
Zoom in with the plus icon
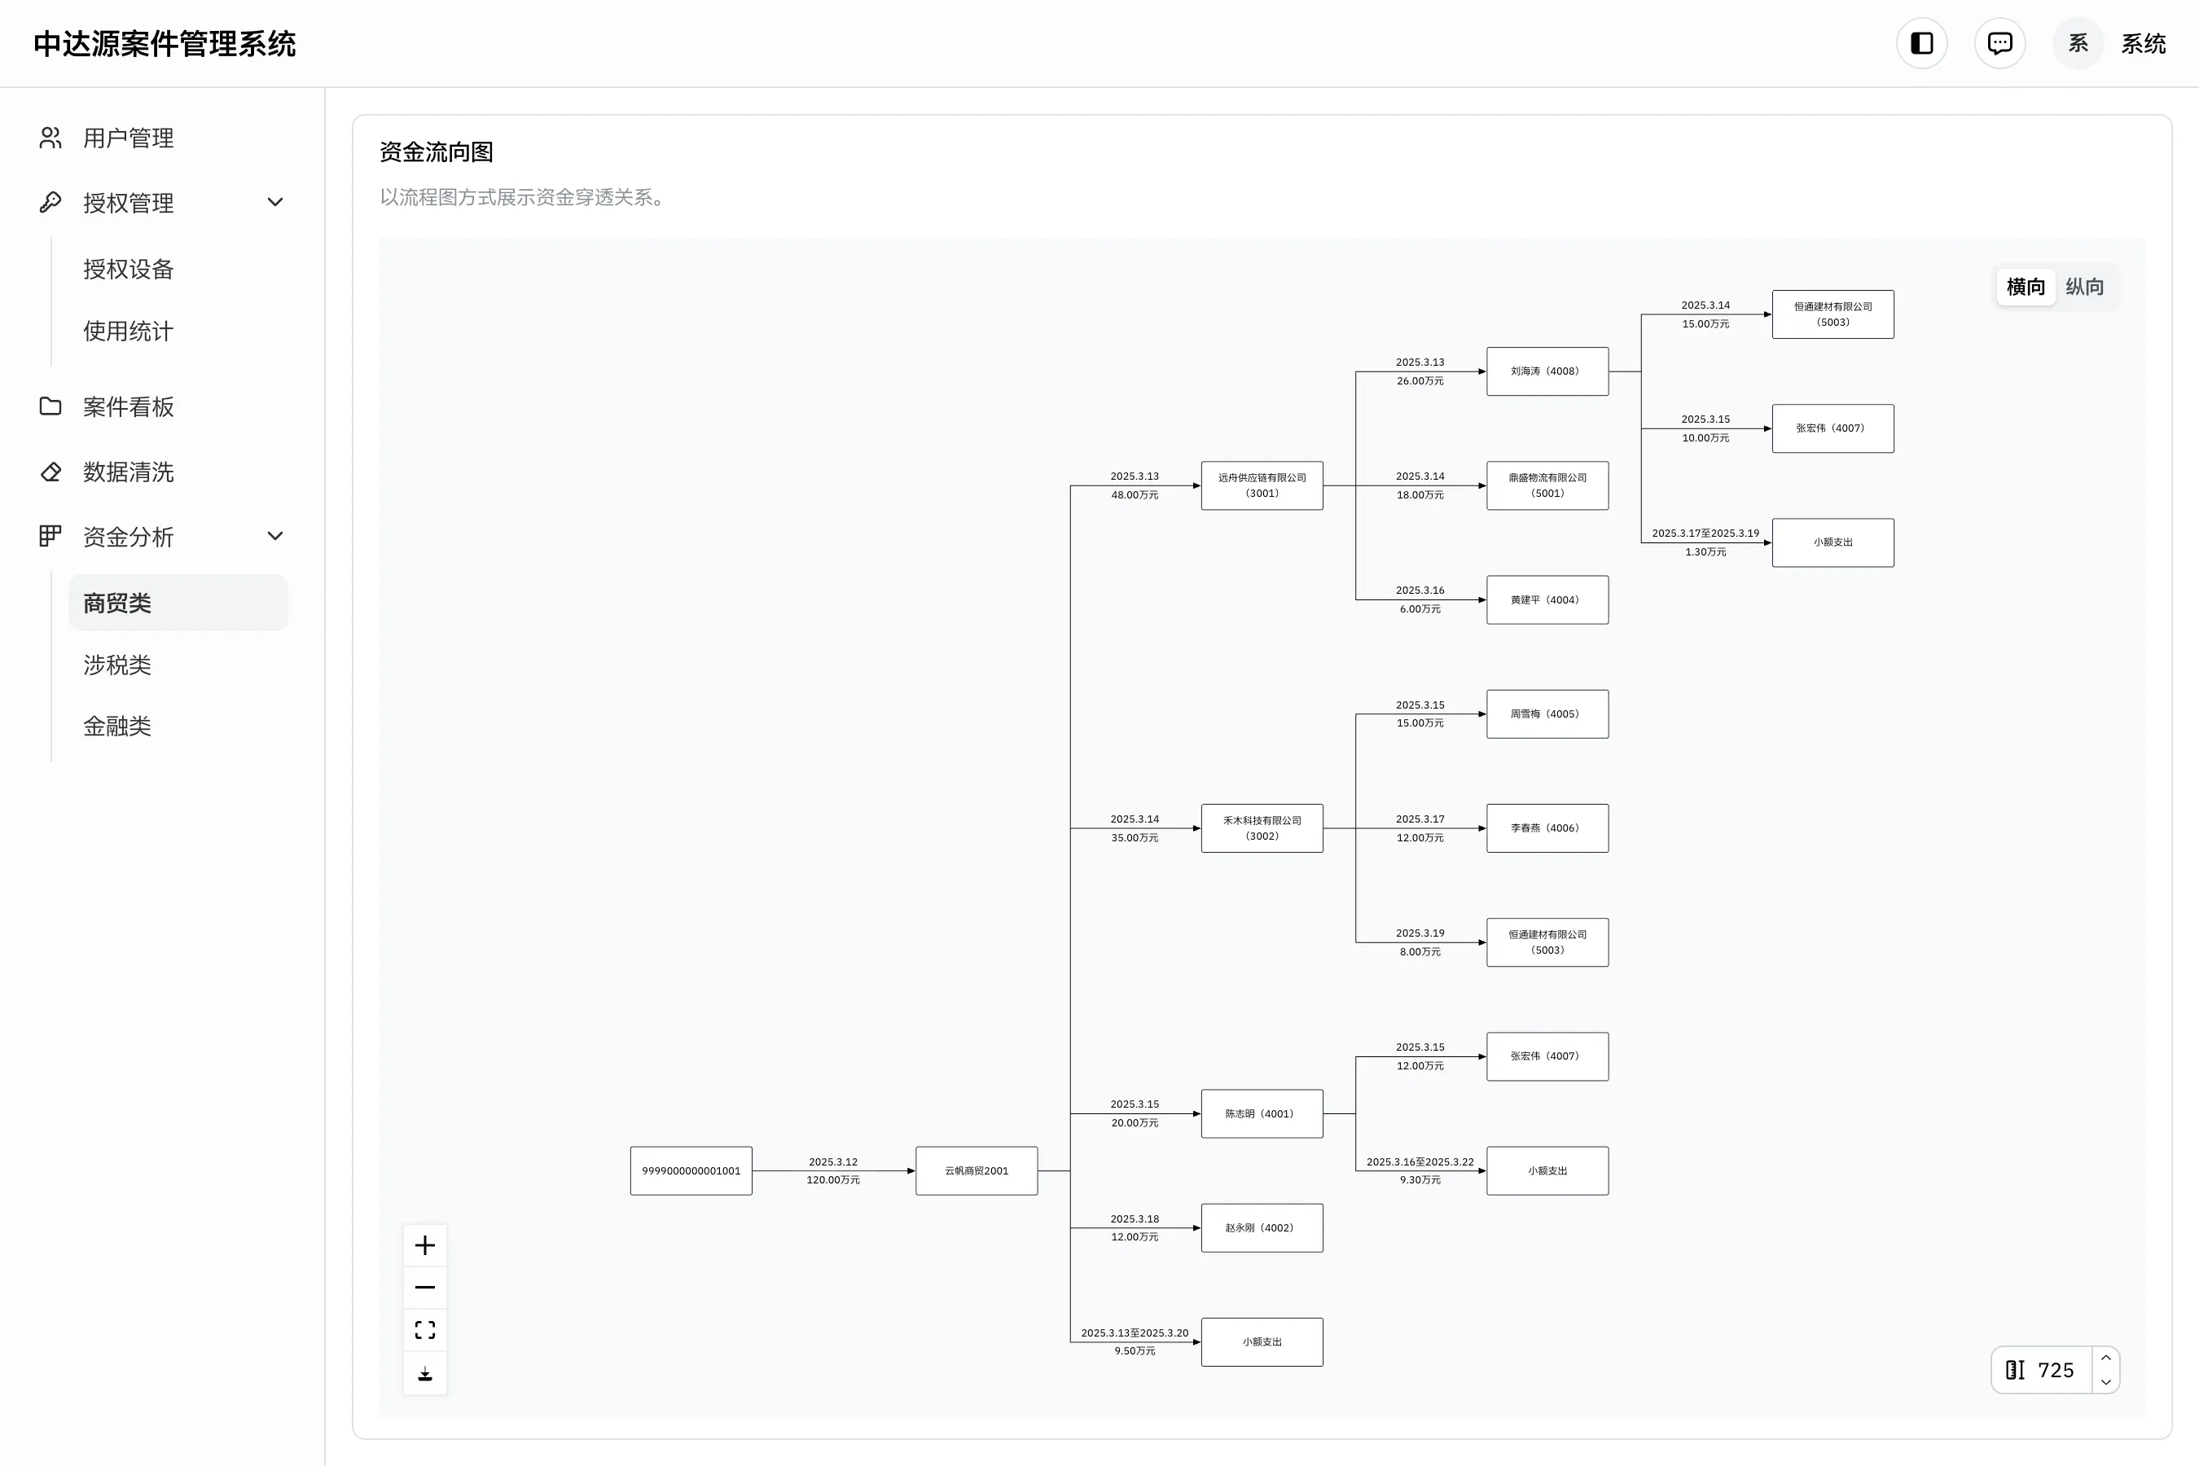click(x=424, y=1245)
